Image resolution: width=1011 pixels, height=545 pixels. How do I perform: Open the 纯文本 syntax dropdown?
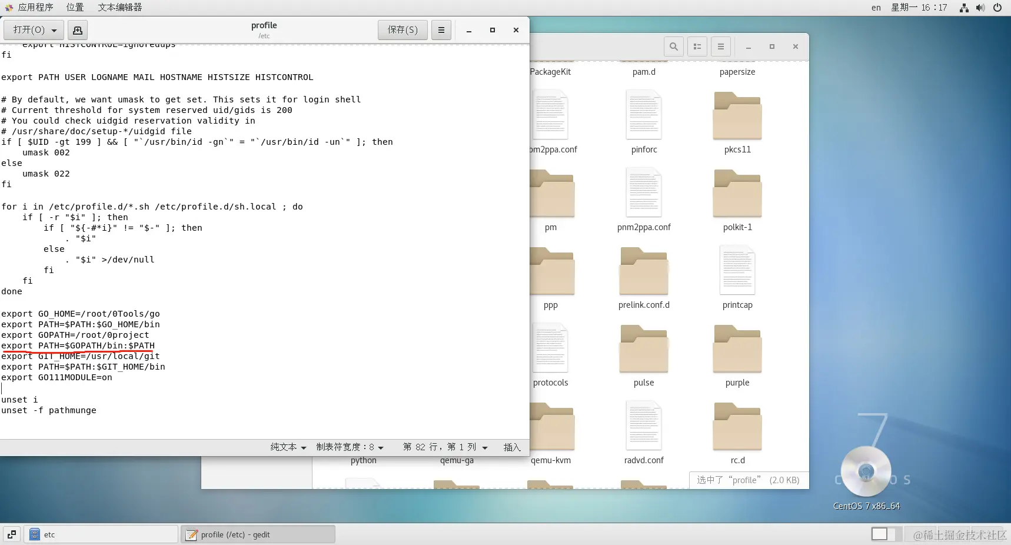tap(288, 447)
